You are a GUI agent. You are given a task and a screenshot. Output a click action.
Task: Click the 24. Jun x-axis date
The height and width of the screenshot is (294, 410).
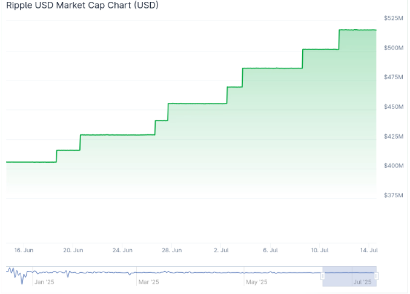pos(123,250)
